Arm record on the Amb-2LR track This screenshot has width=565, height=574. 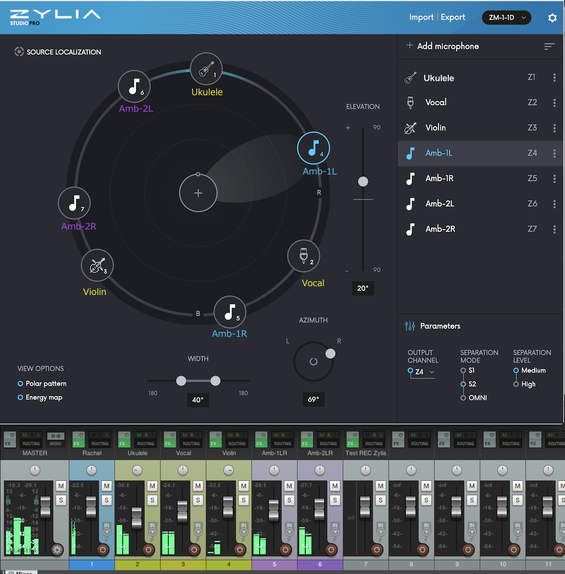[331, 549]
